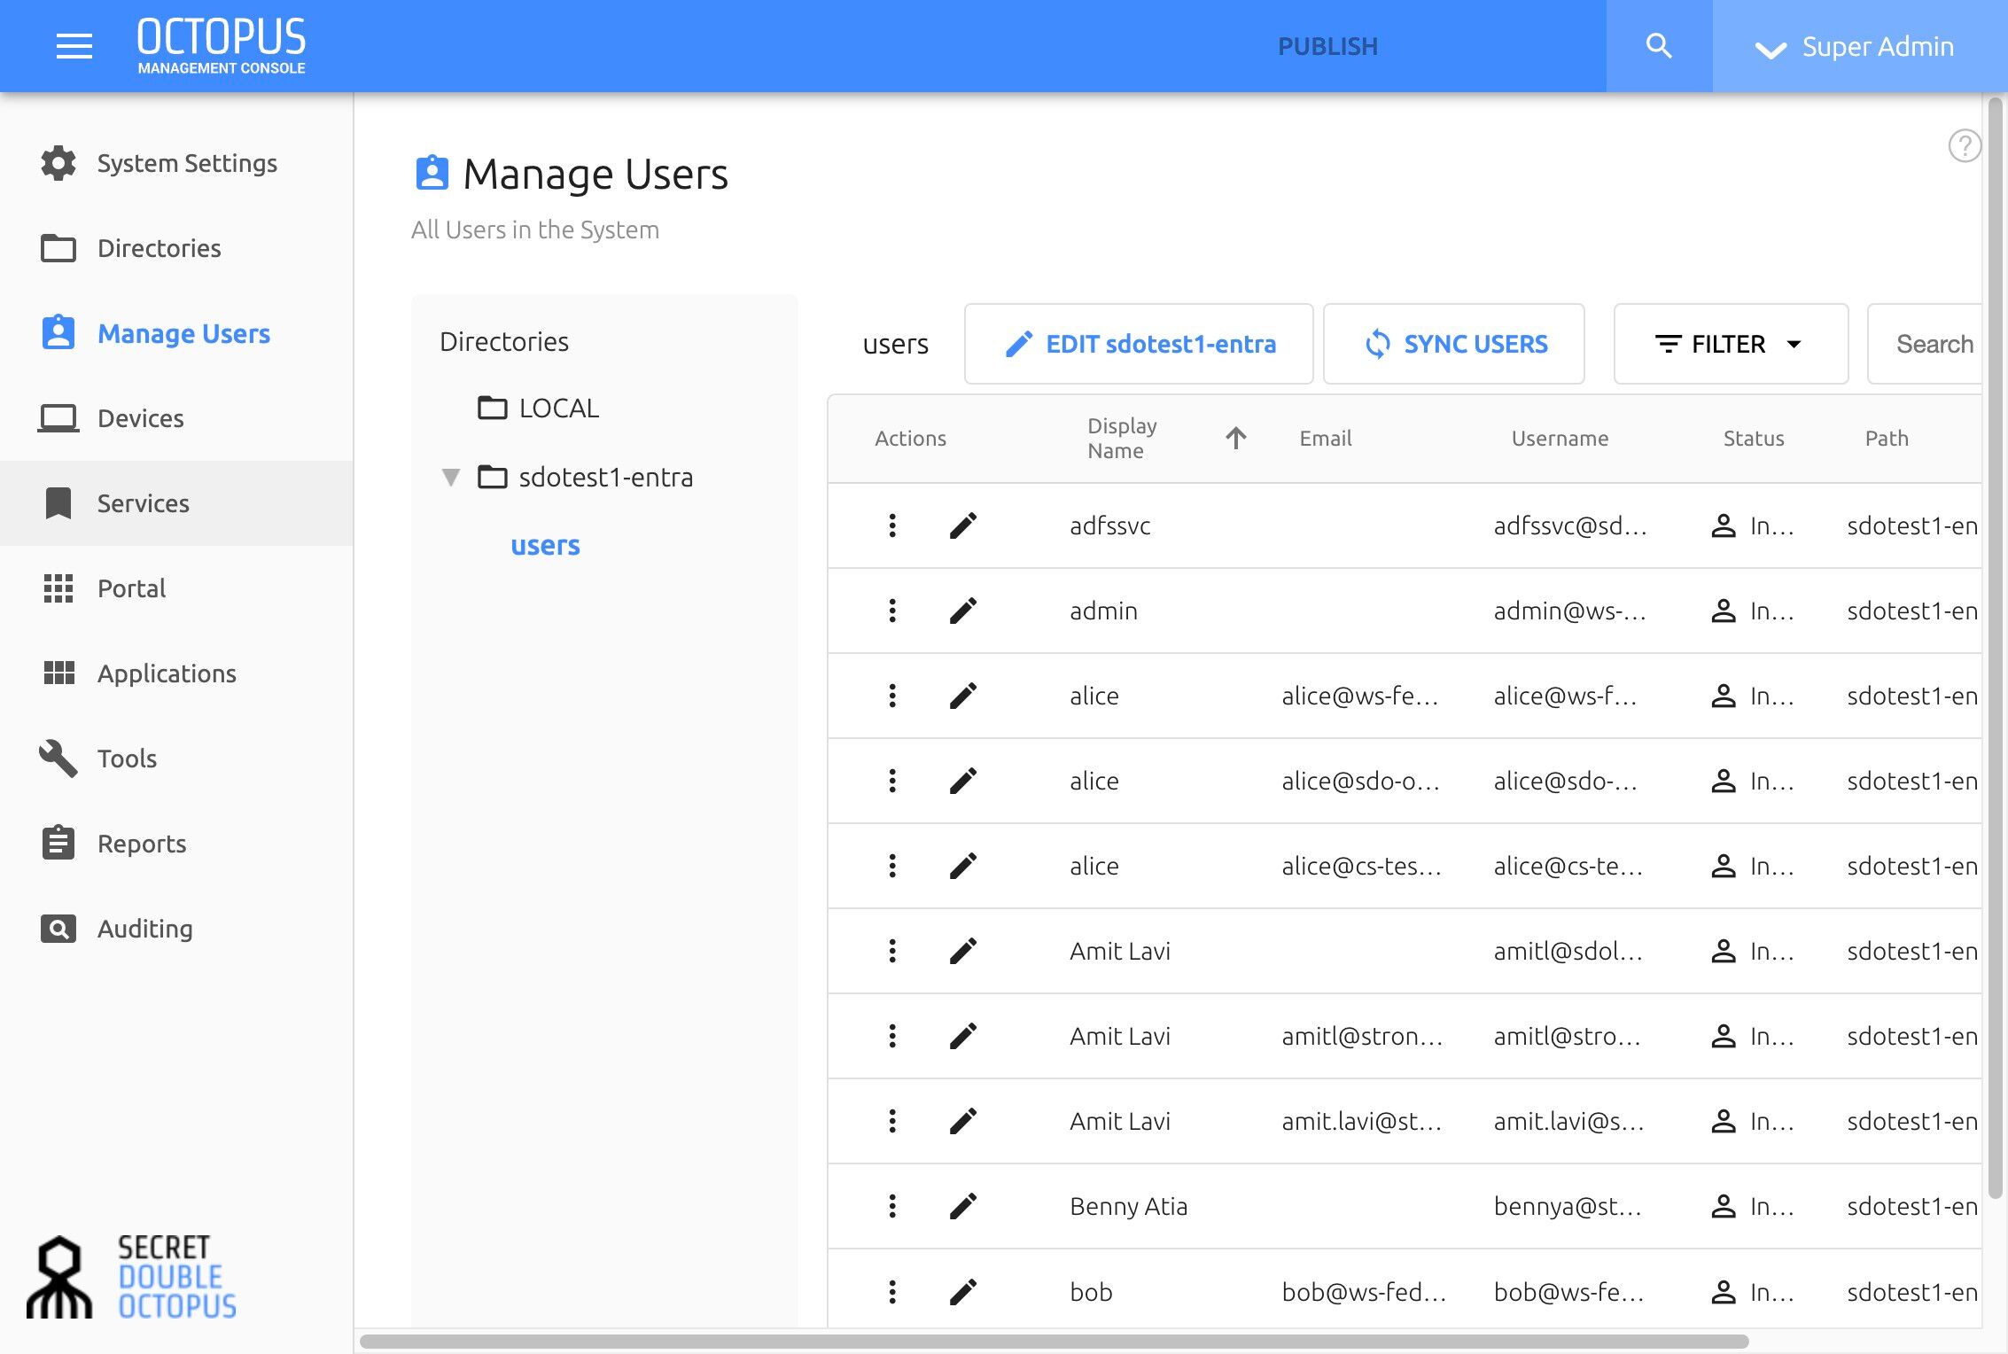The image size is (2008, 1354).
Task: Sort by Status column header
Action: point(1753,439)
